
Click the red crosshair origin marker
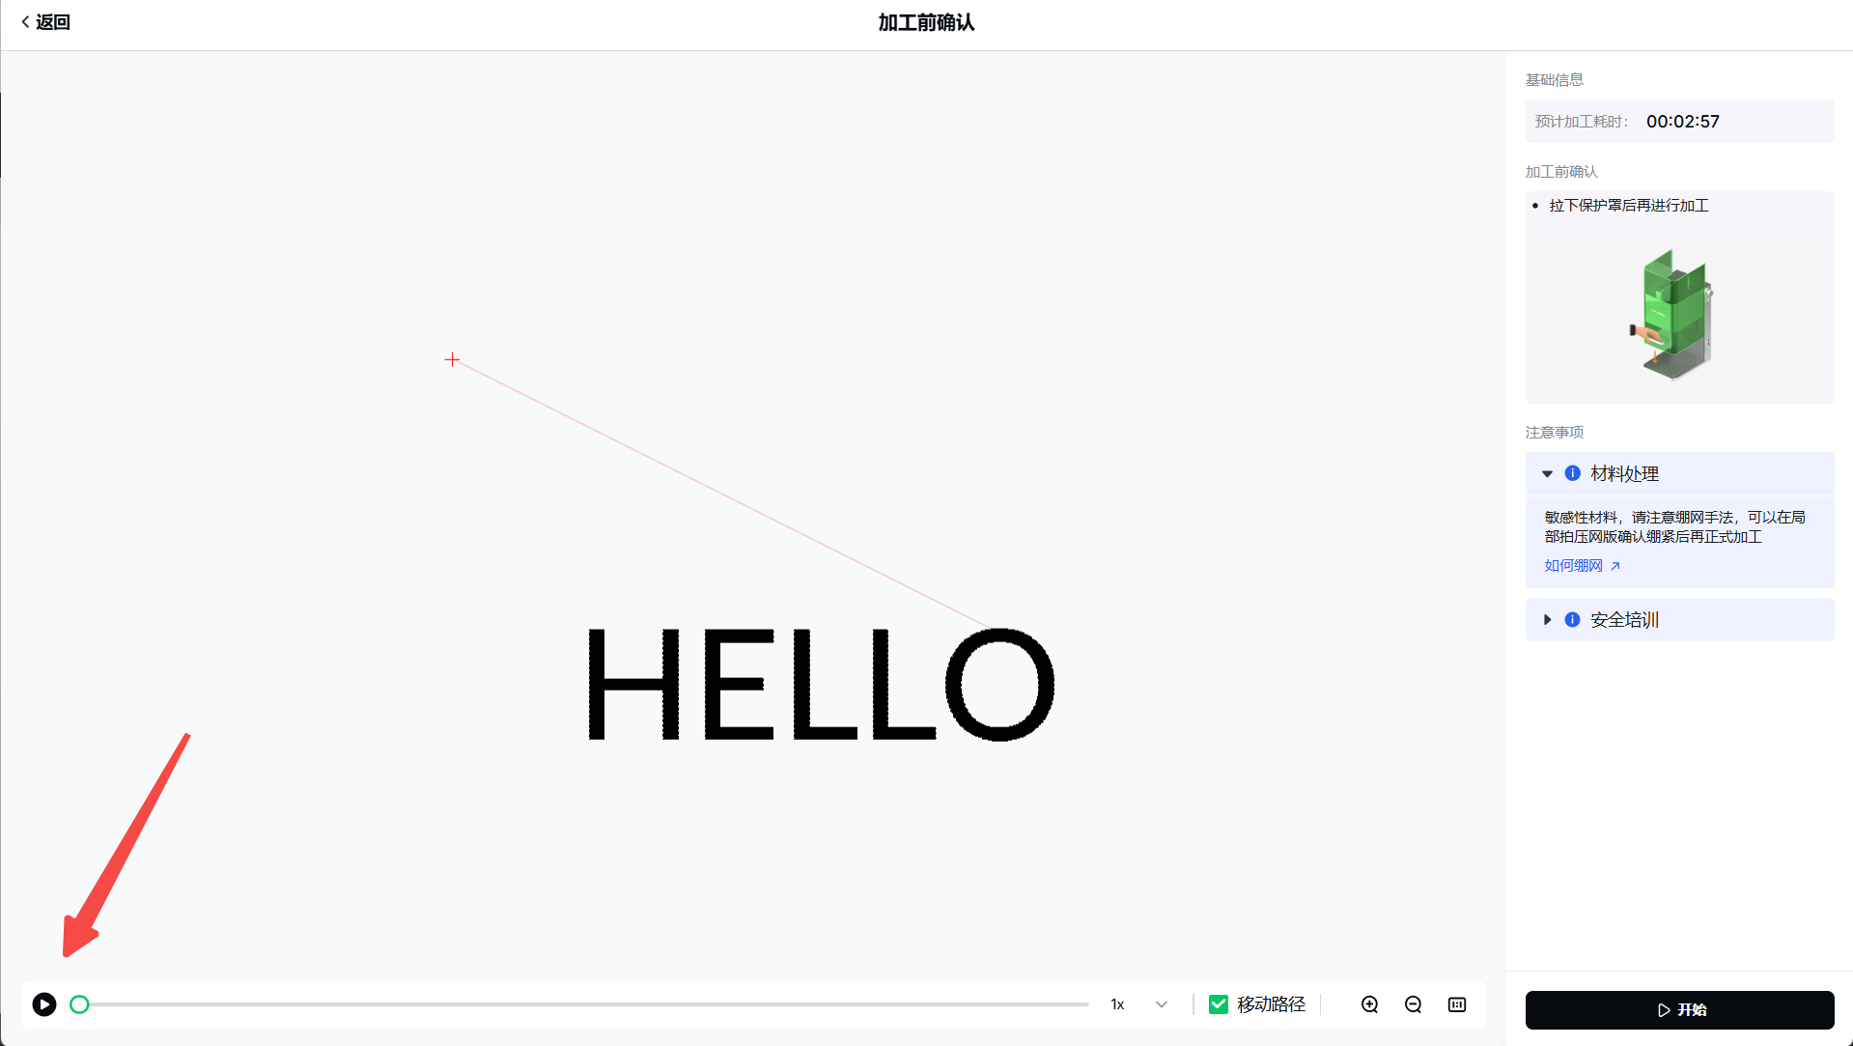tap(452, 359)
